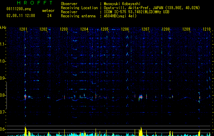Click the 0.9 kHz axis label

[3, 78]
